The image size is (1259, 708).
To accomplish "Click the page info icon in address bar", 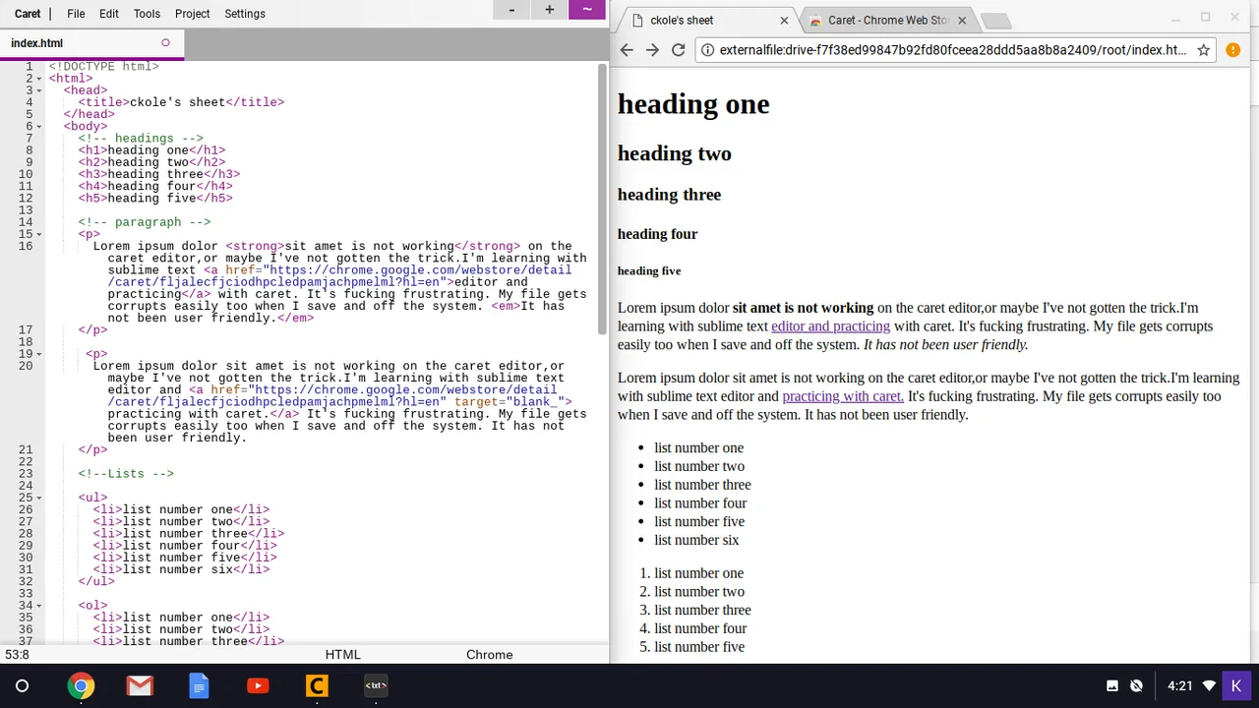I will (707, 50).
